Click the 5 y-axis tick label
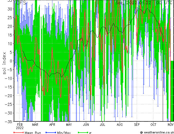174x134 pixels. (11, 52)
